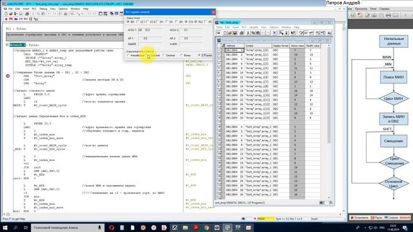
Task: Select Binary data format radio button
Action: click(181, 55)
